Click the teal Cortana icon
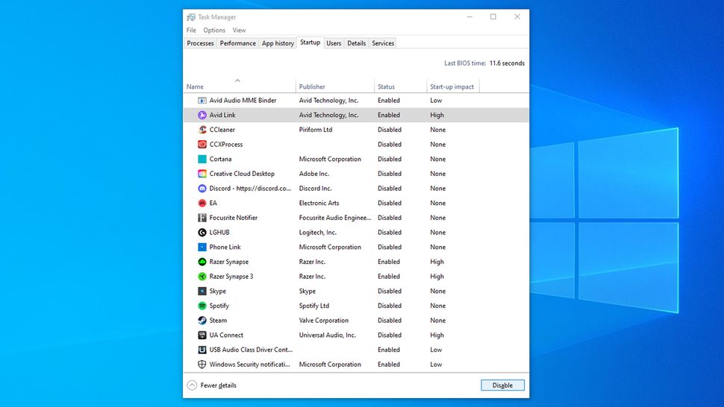This screenshot has height=407, width=724. (x=202, y=159)
